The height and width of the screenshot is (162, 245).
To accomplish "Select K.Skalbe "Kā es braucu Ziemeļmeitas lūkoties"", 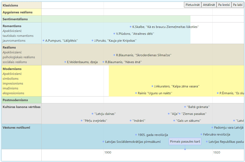I will click(165, 27).
